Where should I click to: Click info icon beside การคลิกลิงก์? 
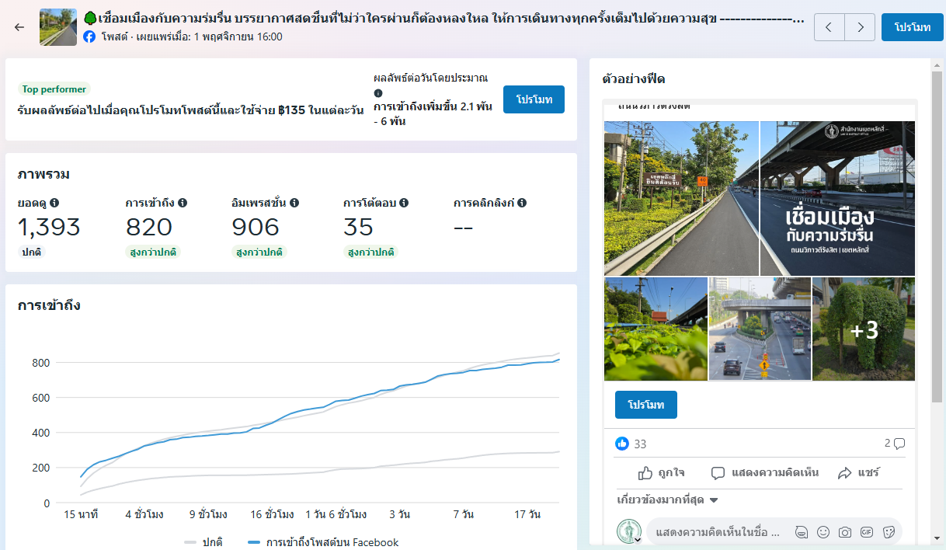click(x=522, y=203)
